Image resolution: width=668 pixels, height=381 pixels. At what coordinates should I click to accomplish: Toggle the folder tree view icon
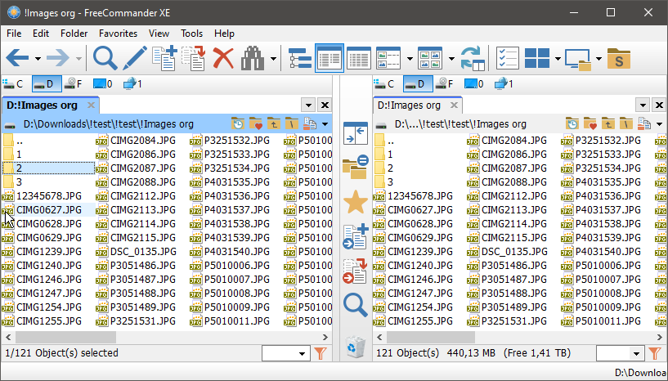300,58
